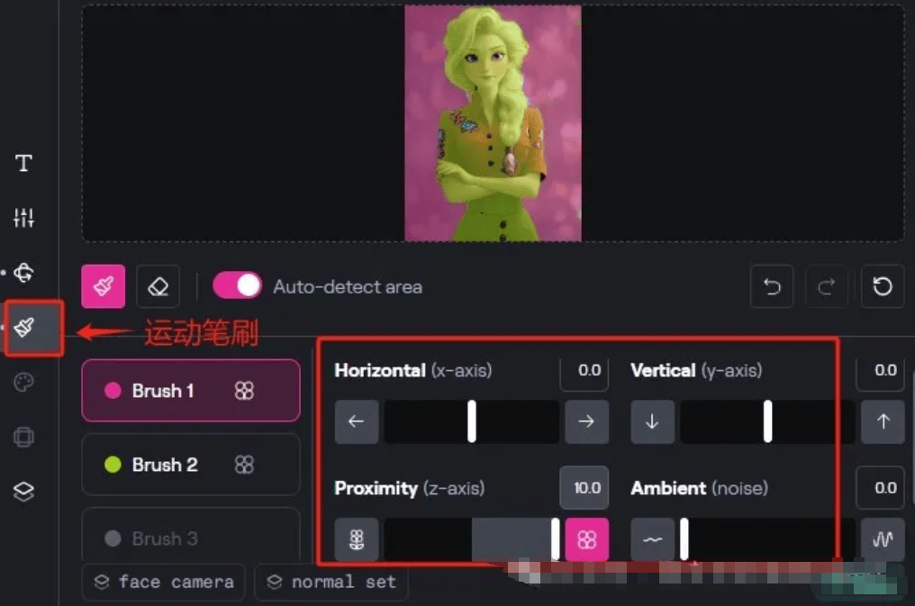
Task: Open the color palette icon in sidebar
Action: 23,383
